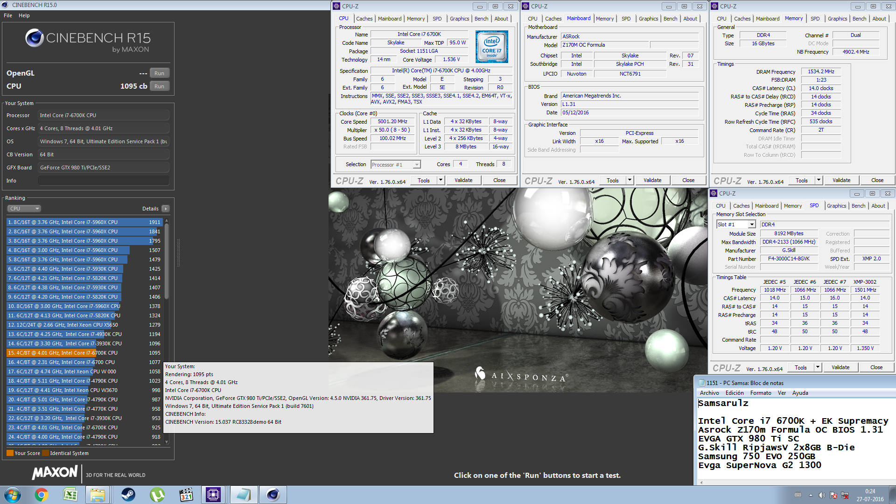Click the GFX Board field GeForce GTX 980 Ti
Viewport: 896px width, 504px height.
[104, 168]
